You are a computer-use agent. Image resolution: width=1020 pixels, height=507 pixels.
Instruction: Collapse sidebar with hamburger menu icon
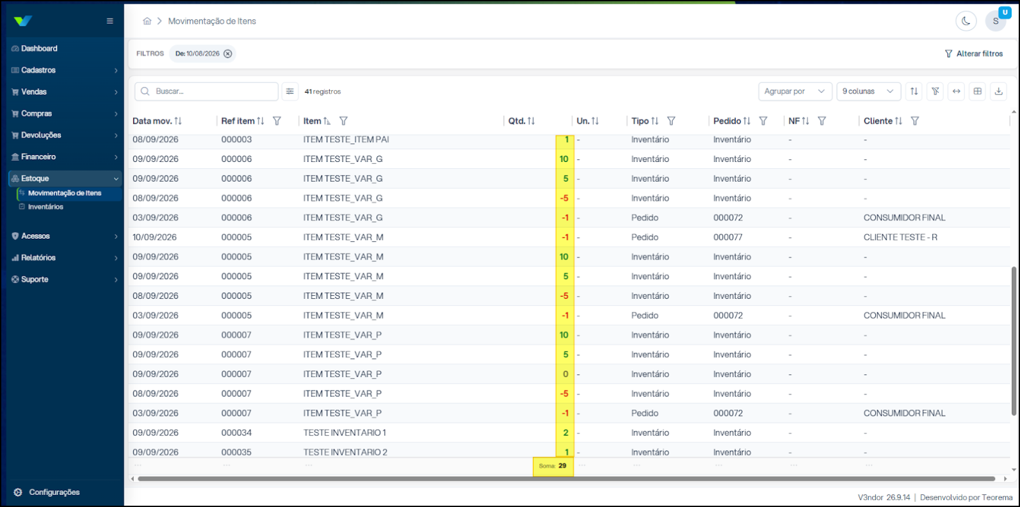click(110, 21)
